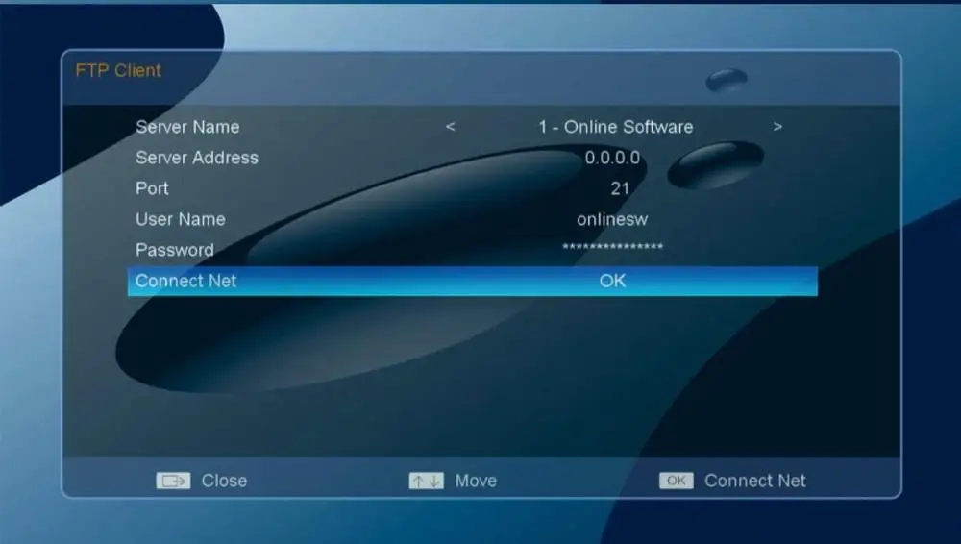
Task: Click OK in the Connect Net row
Action: 612,281
